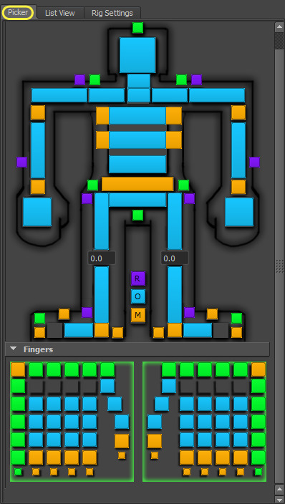The width and height of the screenshot is (285, 504).
Task: Select the right vertical forearm blue bar
Action: (238, 150)
